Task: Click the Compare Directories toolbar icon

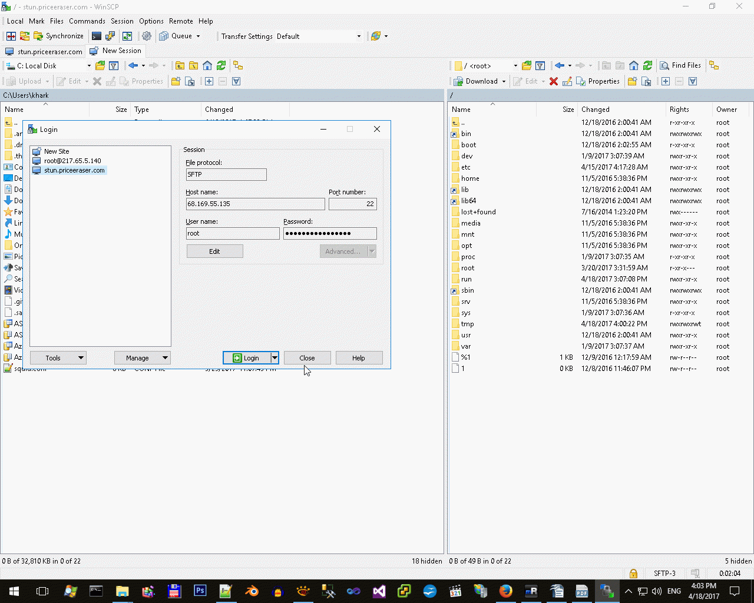Action: click(x=11, y=36)
